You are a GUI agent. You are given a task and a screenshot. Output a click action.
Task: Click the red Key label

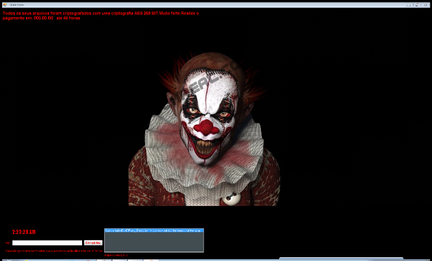[x=8, y=243]
